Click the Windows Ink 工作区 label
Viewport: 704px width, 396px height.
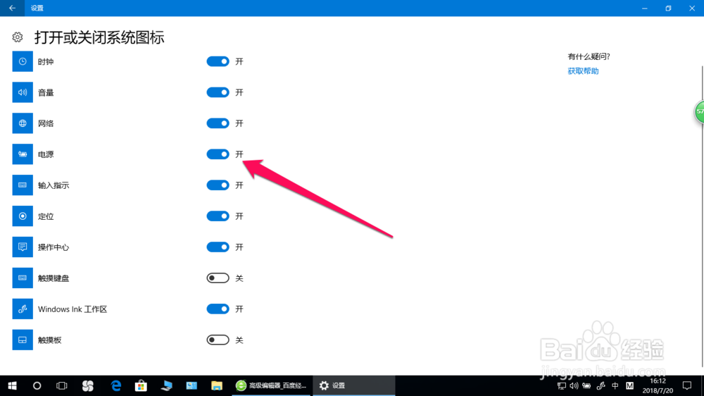[73, 309]
